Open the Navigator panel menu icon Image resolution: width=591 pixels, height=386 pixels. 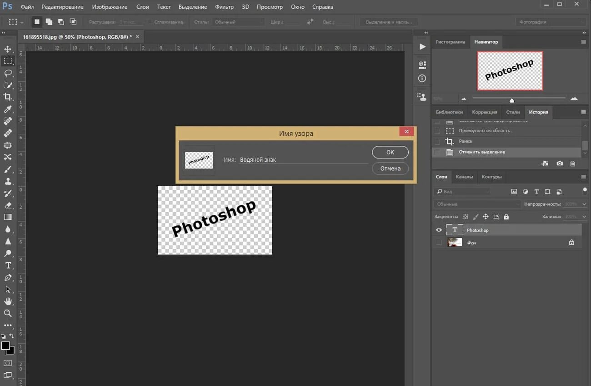583,42
